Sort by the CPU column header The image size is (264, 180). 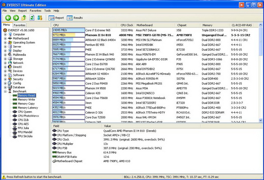point(84,25)
